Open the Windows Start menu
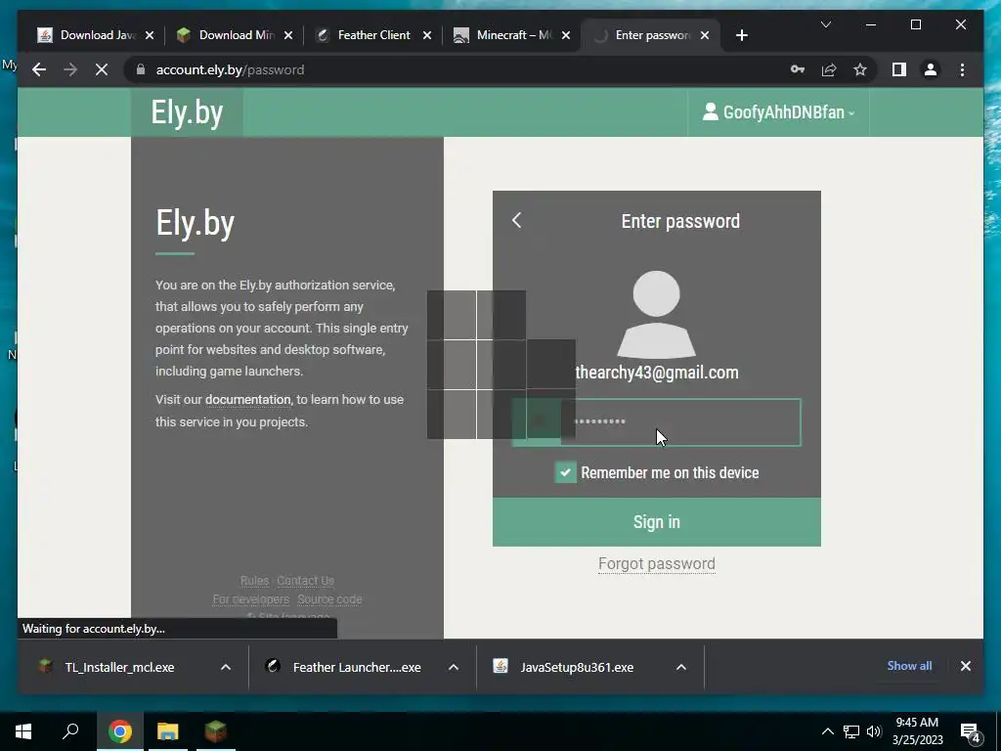Screen dimensions: 1001x751 coord(23,731)
